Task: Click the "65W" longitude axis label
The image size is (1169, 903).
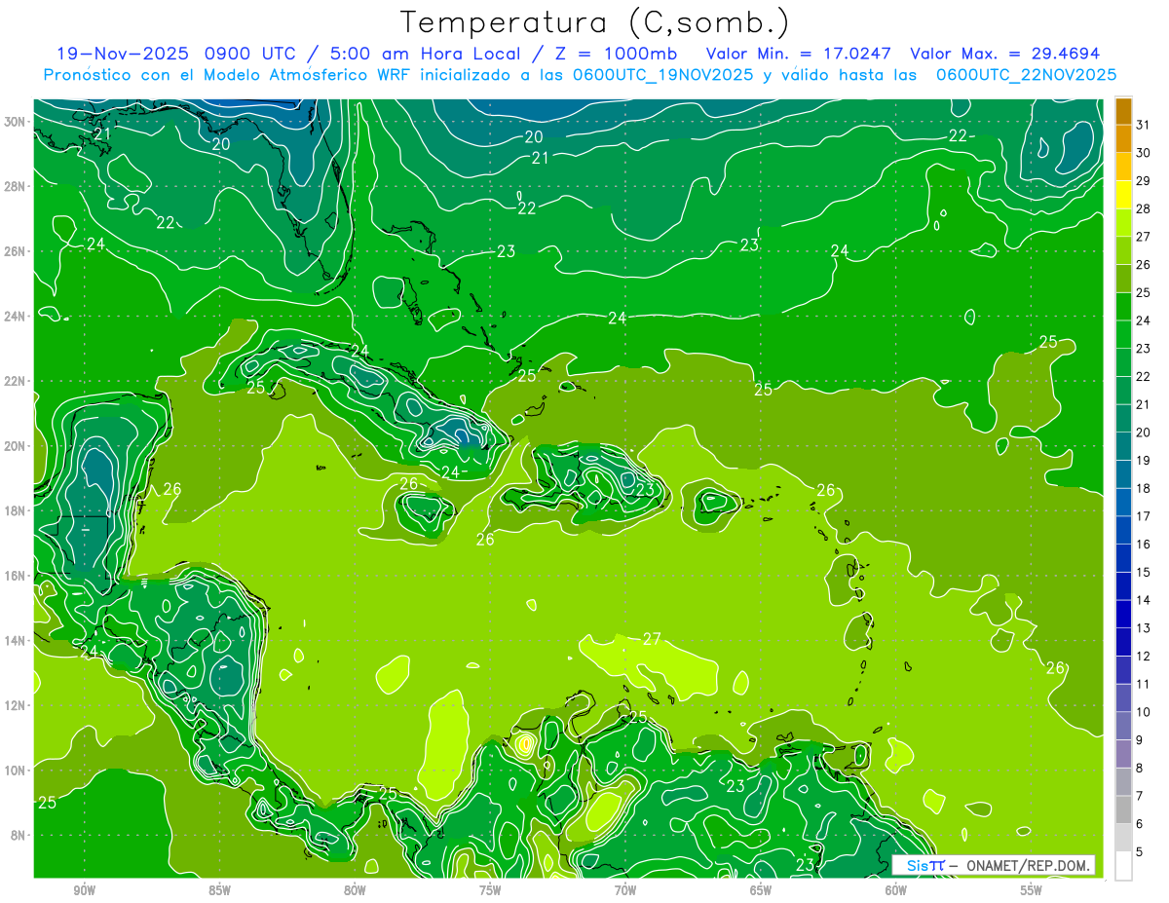Action: point(761,890)
